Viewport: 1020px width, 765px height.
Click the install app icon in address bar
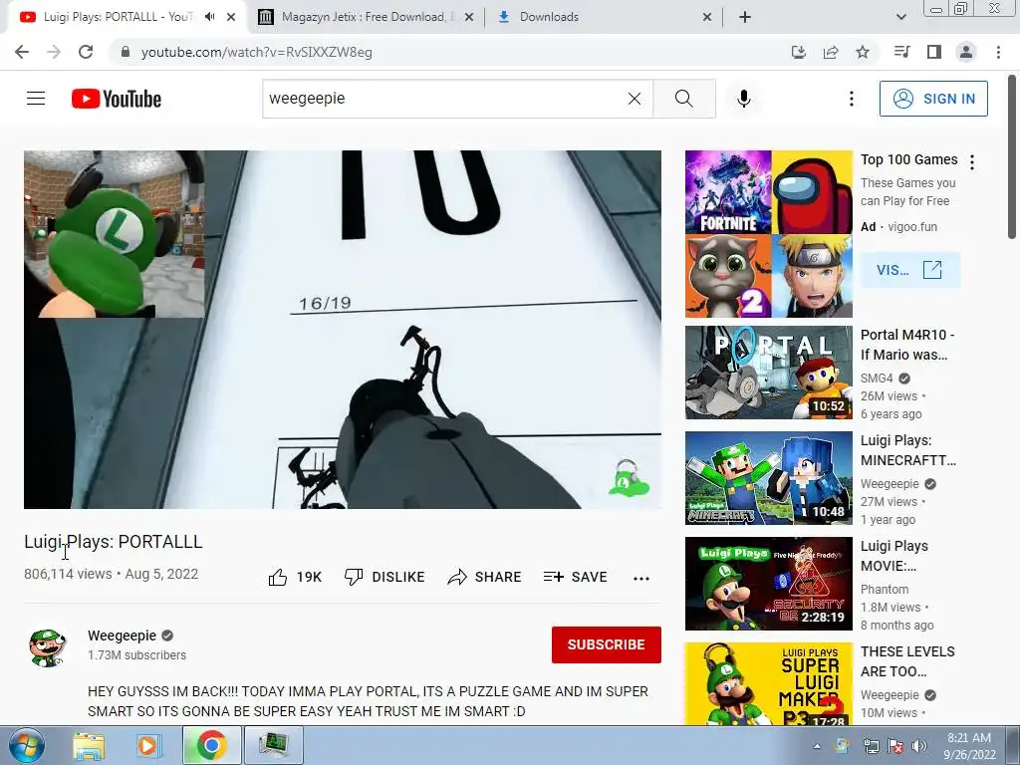pyautogui.click(x=798, y=52)
